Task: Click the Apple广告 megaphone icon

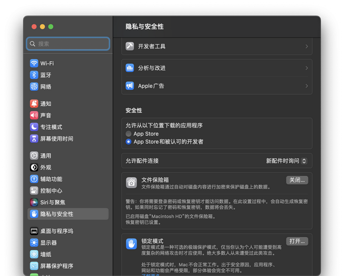Action: pos(130,86)
